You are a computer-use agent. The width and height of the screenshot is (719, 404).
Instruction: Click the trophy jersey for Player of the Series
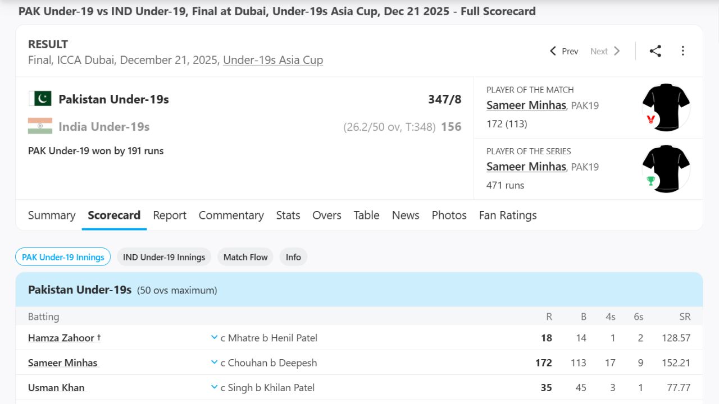tap(666, 168)
